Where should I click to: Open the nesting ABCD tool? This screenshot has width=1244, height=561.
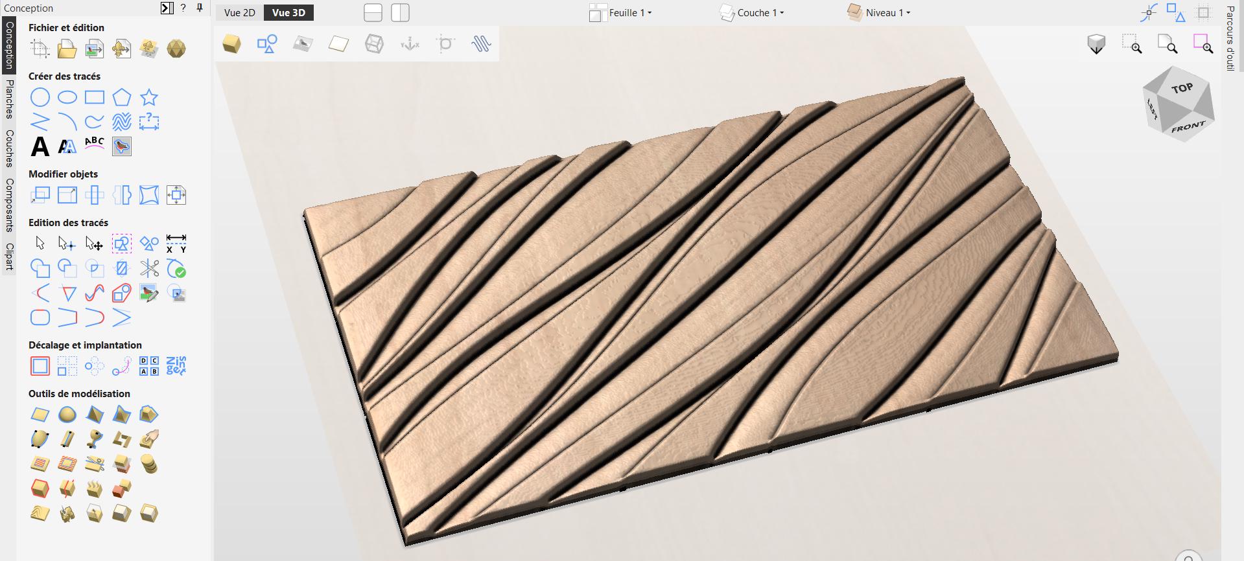point(149,366)
